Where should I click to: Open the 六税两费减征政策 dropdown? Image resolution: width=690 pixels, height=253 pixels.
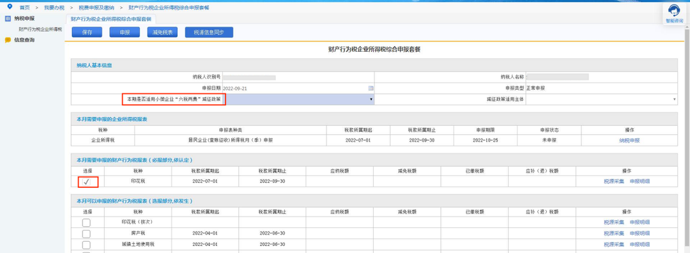click(x=300, y=100)
